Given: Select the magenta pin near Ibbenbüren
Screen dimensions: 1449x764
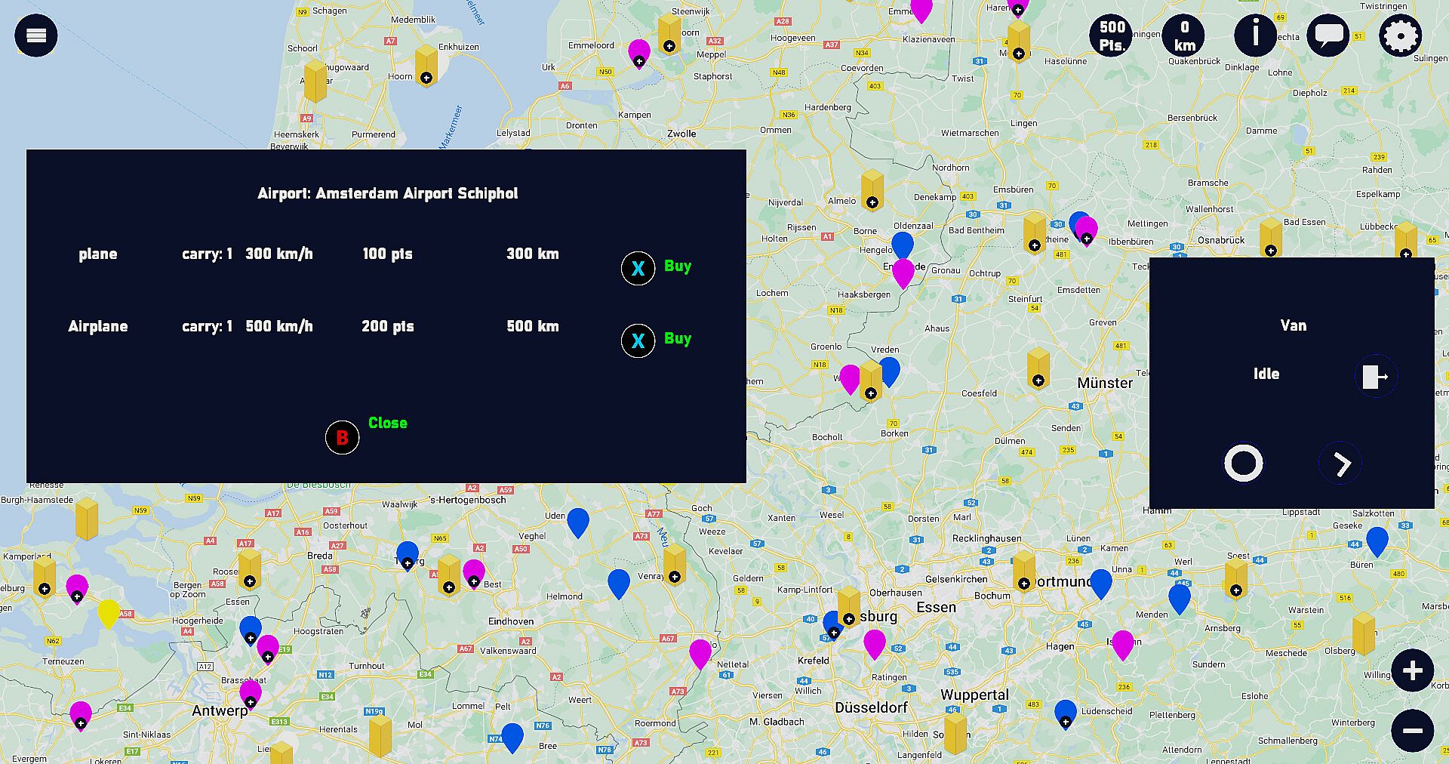Looking at the screenshot, I should 1087,231.
